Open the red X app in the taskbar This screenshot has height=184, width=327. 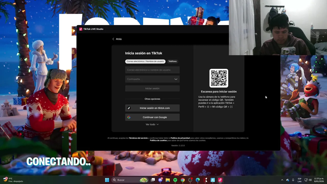(205, 180)
